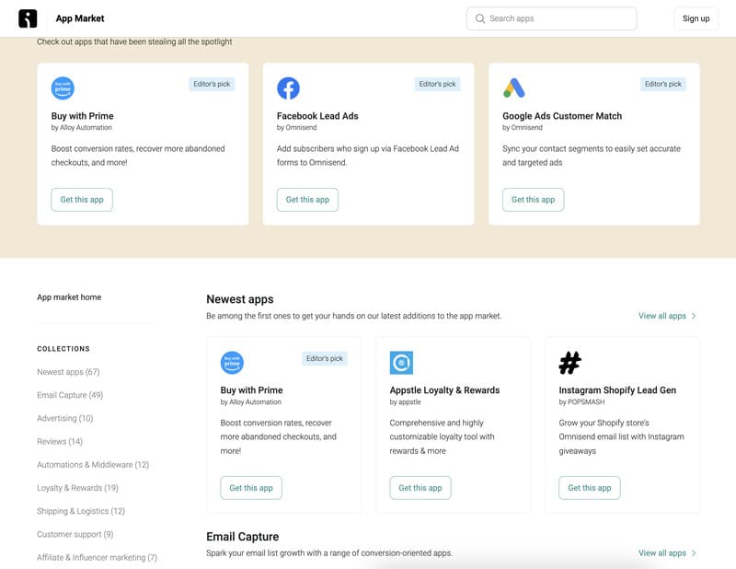Viewport: 736px width, 569px height.
Task: Click 'by Alloy Automation' in featured card
Action: pos(82,127)
